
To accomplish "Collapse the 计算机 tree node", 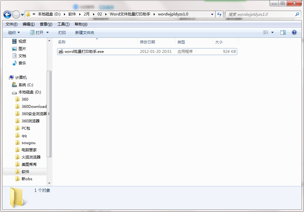I will tap(8, 77).
